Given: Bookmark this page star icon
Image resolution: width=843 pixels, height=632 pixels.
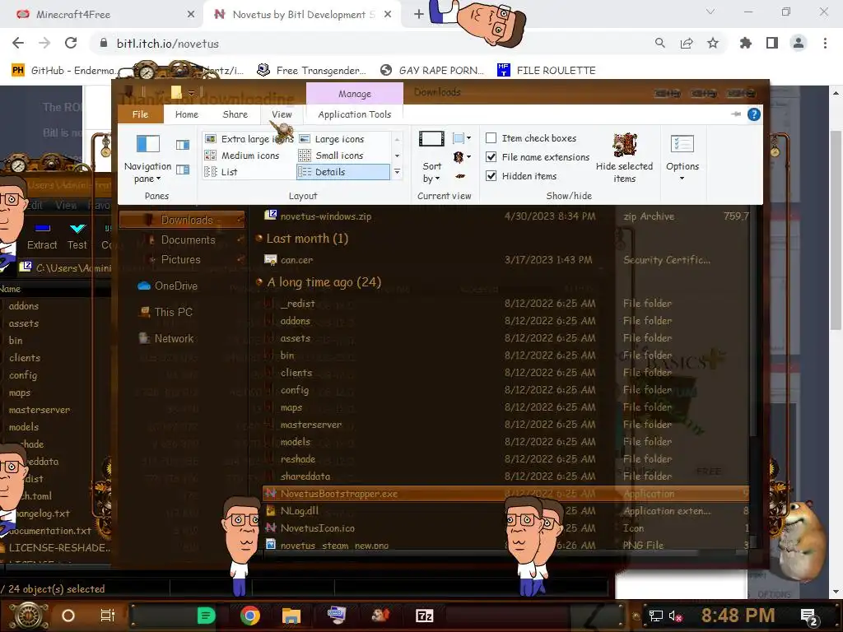Looking at the screenshot, I should [x=713, y=43].
